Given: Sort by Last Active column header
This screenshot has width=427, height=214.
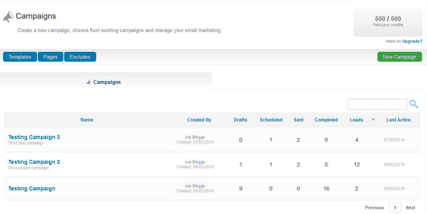Looking at the screenshot, I should click(398, 120).
